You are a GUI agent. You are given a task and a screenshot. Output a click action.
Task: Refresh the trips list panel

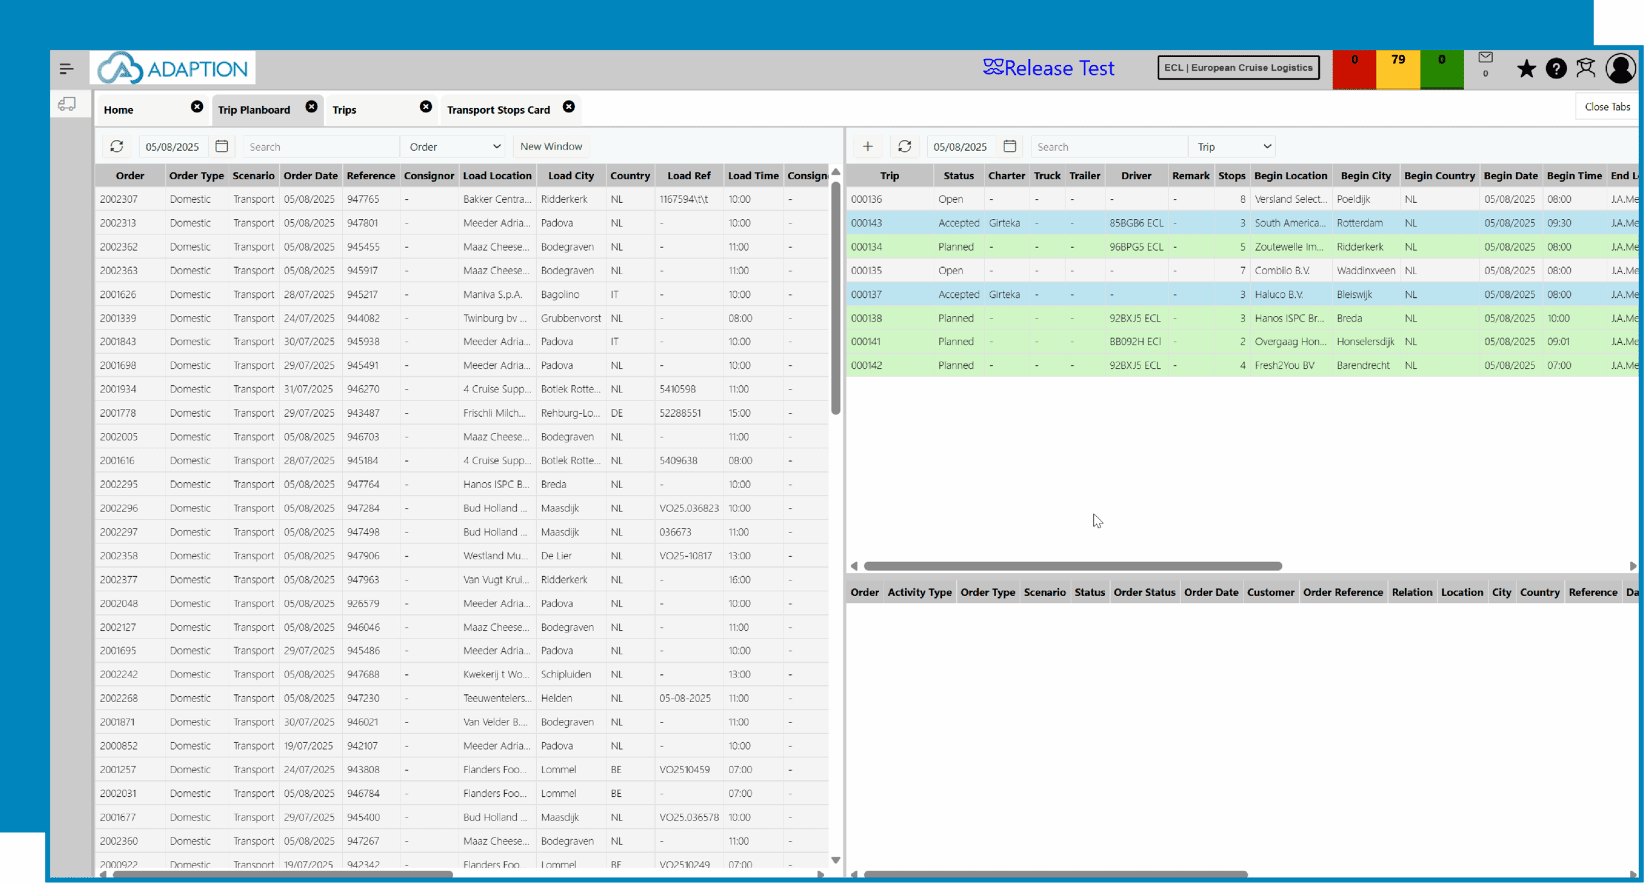click(905, 146)
